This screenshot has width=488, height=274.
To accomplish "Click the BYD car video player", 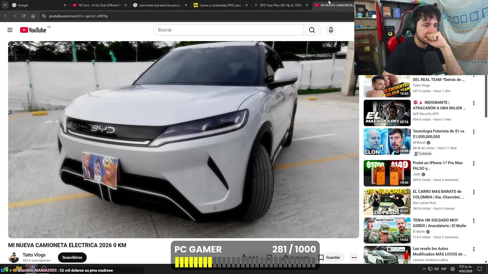I will pyautogui.click(x=183, y=140).
